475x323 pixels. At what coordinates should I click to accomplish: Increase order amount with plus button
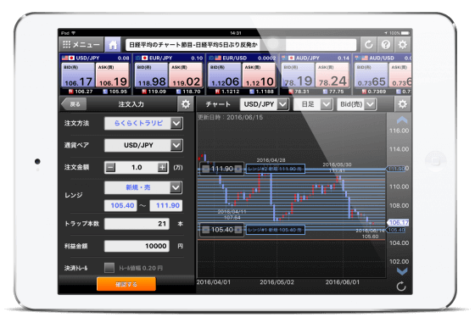point(163,167)
